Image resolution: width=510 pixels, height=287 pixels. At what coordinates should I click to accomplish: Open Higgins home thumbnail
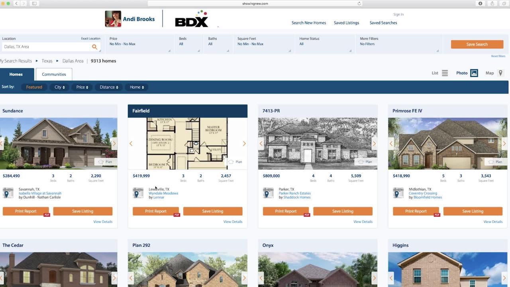point(448,269)
